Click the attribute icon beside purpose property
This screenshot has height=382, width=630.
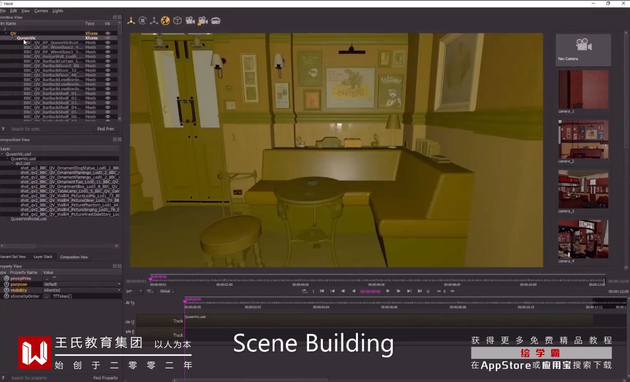click(6, 284)
